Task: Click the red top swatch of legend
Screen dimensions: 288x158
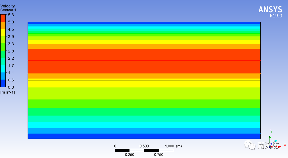Action: [3, 18]
